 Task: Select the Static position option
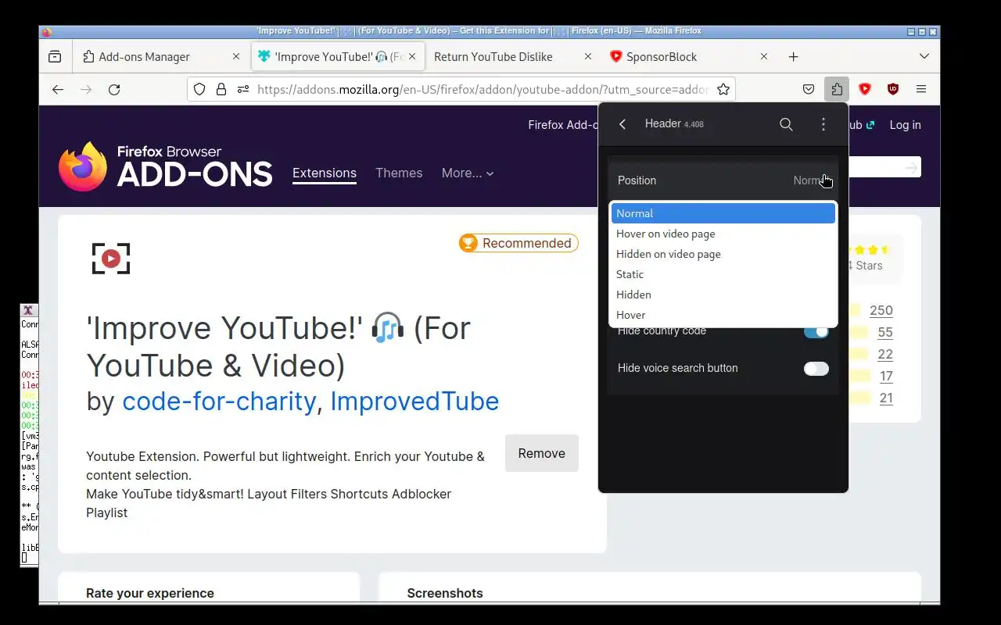coord(723,274)
